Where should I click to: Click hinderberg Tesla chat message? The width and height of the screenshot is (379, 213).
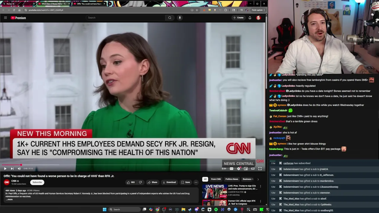(308, 149)
